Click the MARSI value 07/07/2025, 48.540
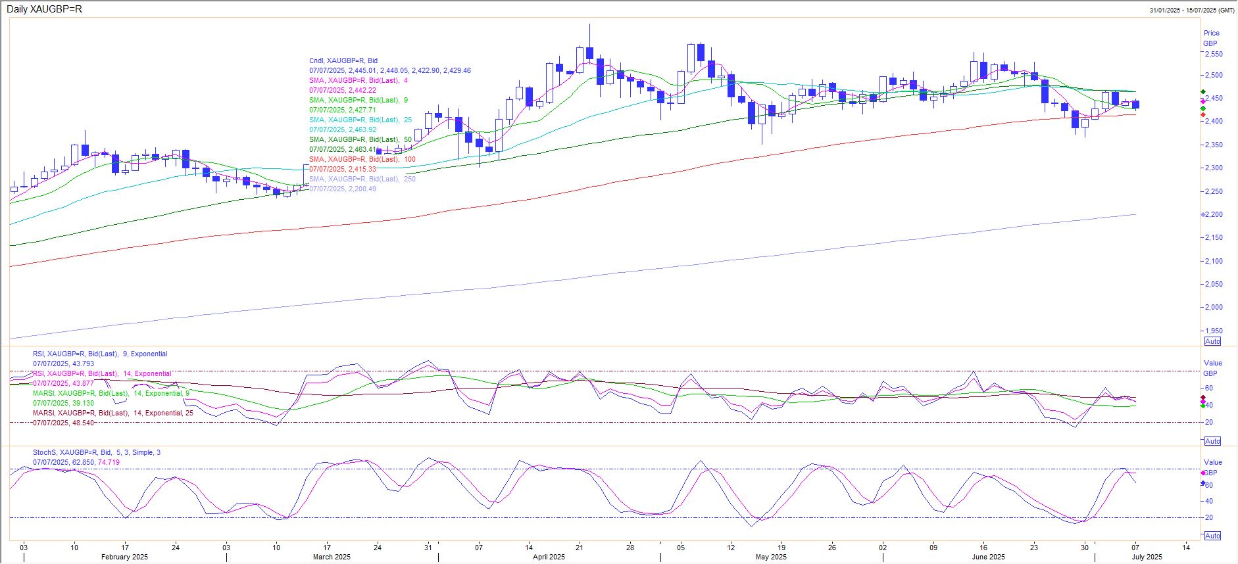Viewport: 1238px width, 564px height. pyautogui.click(x=63, y=423)
